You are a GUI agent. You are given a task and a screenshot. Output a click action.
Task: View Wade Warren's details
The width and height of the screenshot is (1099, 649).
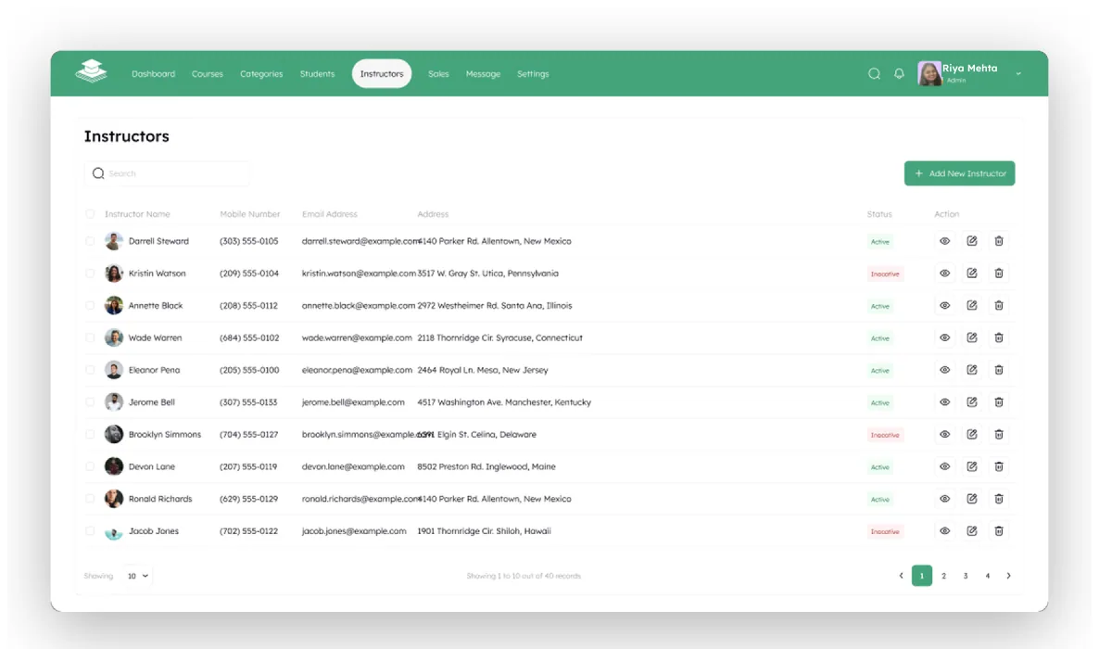pyautogui.click(x=945, y=337)
